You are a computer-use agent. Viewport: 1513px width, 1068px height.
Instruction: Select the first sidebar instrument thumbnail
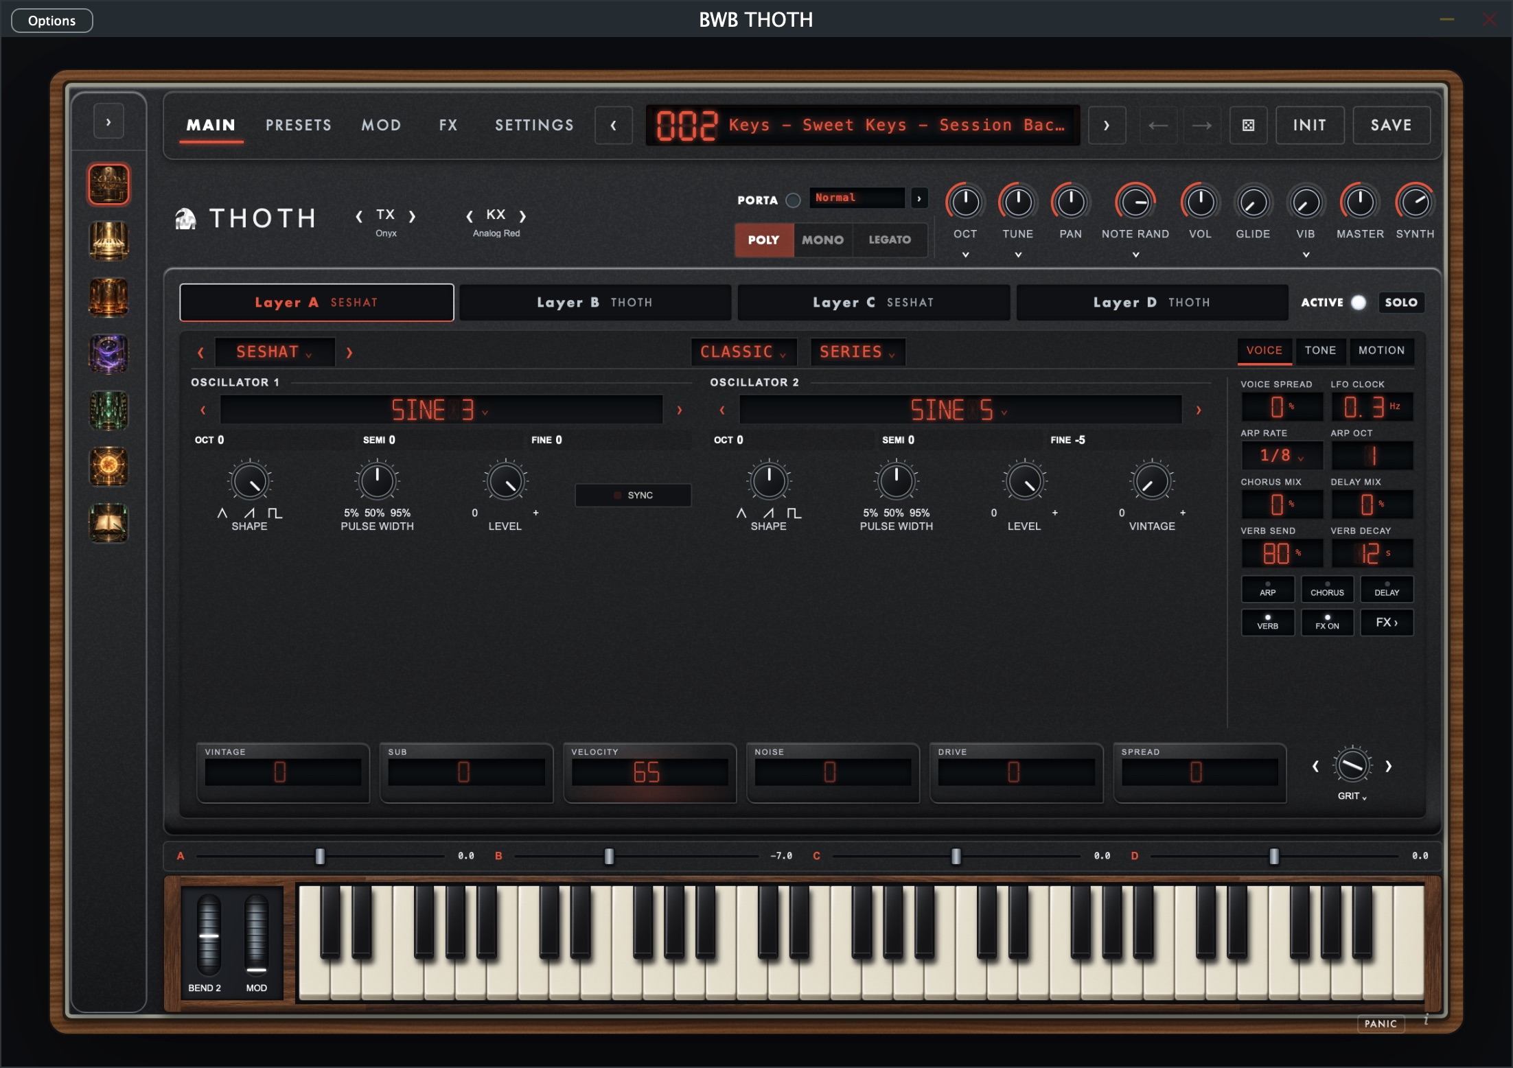coord(108,184)
